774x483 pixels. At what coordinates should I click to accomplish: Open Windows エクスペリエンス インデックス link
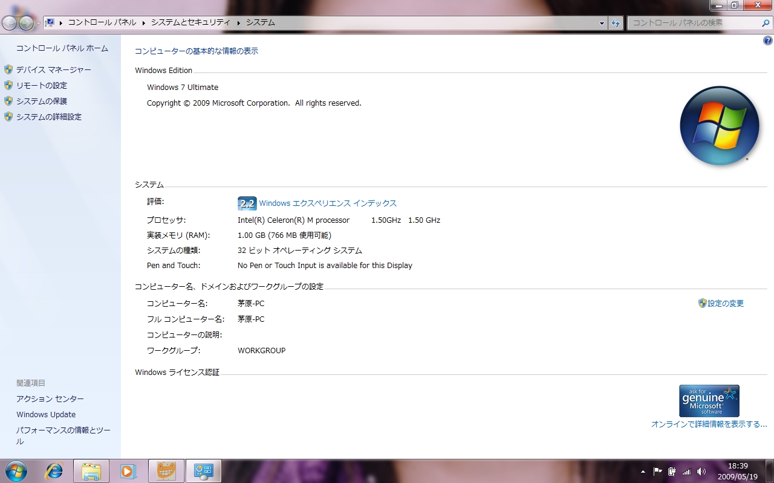[328, 203]
